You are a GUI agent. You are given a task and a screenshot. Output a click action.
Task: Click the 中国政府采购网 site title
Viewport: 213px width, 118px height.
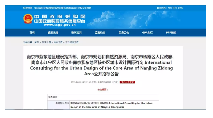coord(59,17)
